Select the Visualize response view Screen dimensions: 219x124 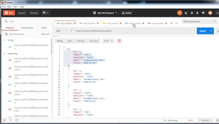[94, 41]
